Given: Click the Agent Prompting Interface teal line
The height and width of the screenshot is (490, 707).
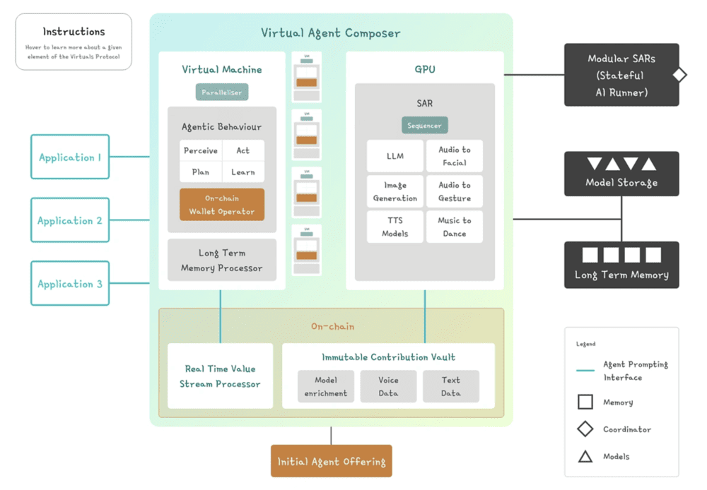Looking at the screenshot, I should (x=585, y=370).
